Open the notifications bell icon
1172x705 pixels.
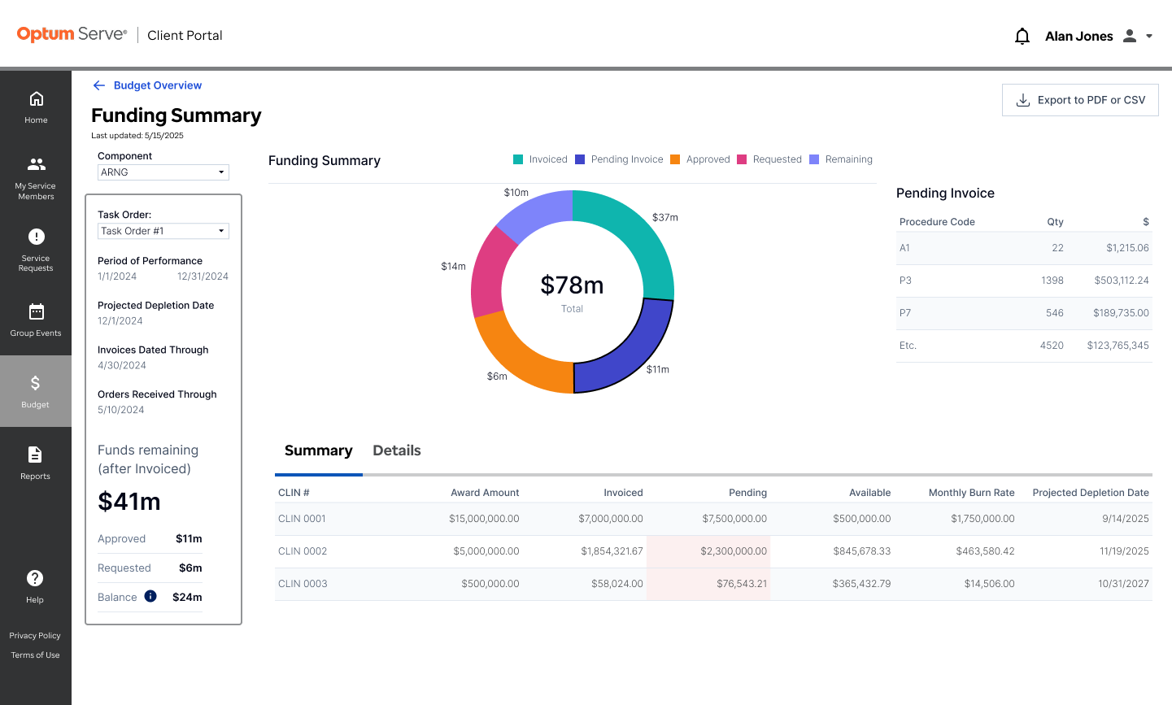click(x=1022, y=36)
